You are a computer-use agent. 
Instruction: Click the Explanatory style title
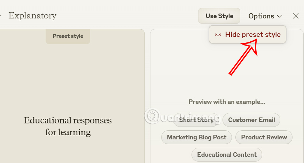[32, 16]
